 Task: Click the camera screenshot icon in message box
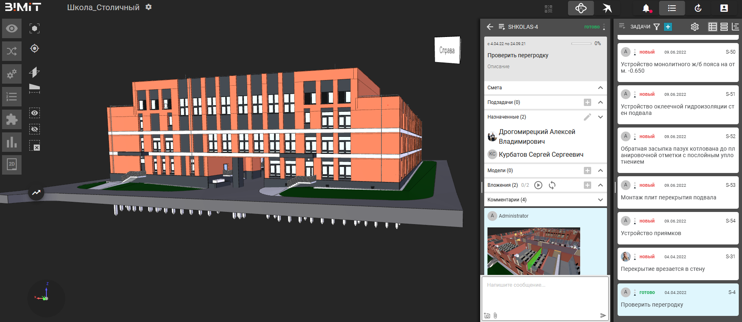487,316
